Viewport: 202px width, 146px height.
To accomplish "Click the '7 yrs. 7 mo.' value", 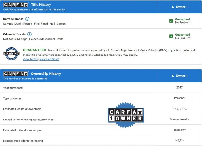I will pyautogui.click(x=180, y=108).
